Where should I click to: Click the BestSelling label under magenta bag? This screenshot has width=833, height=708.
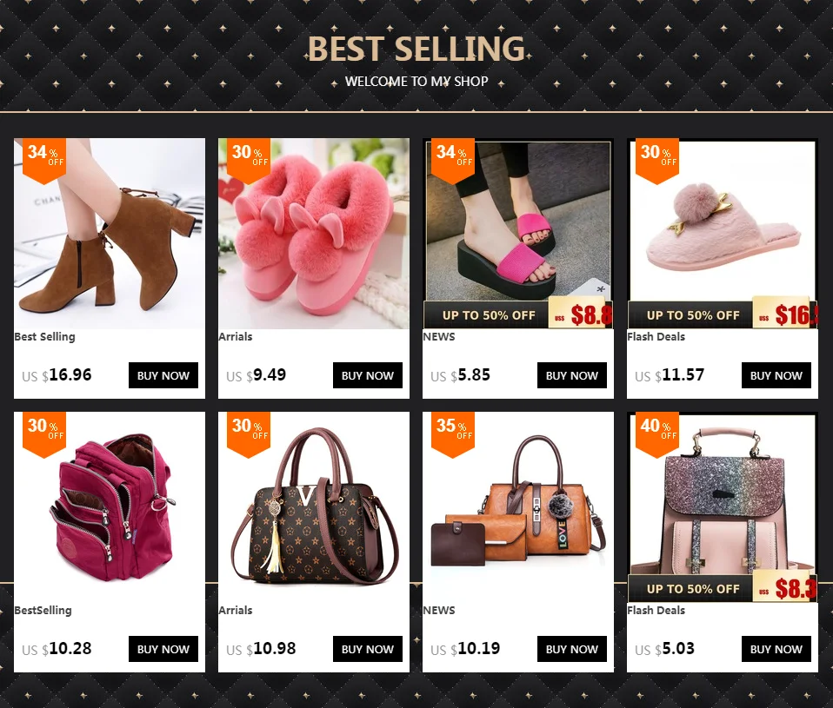pyautogui.click(x=43, y=611)
